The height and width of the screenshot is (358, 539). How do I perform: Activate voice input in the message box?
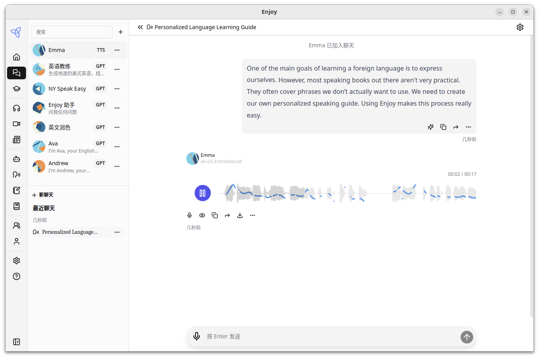tap(197, 336)
